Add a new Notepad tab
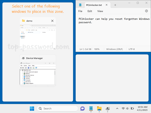This screenshot has width=151, height=113. (115, 5)
